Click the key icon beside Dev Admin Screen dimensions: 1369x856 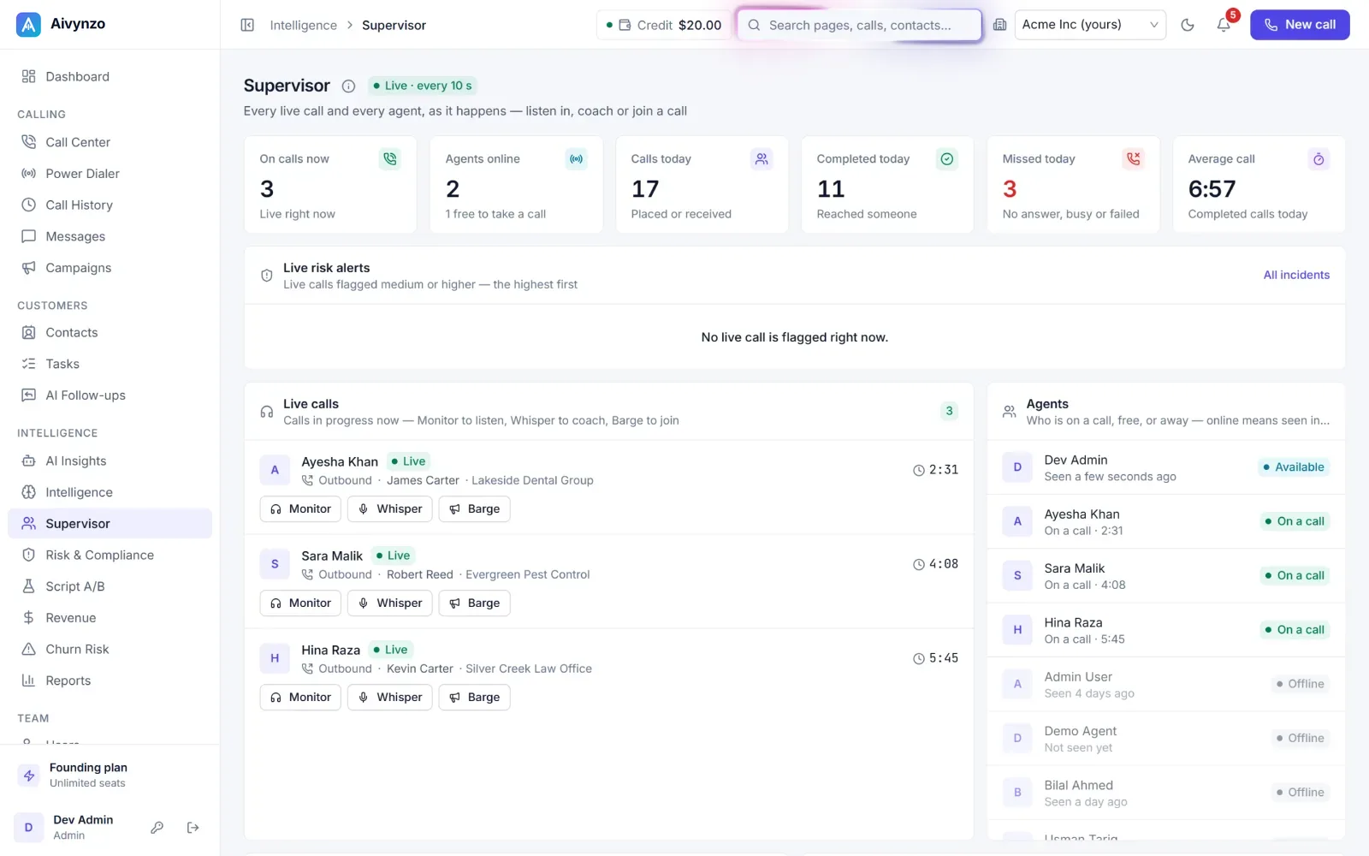tap(157, 827)
